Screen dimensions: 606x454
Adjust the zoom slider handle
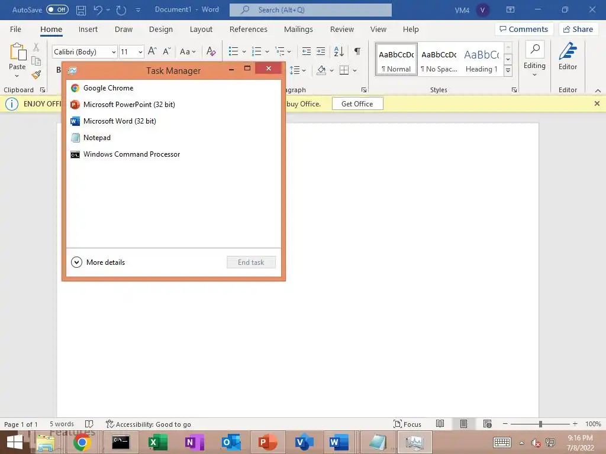coord(540,424)
